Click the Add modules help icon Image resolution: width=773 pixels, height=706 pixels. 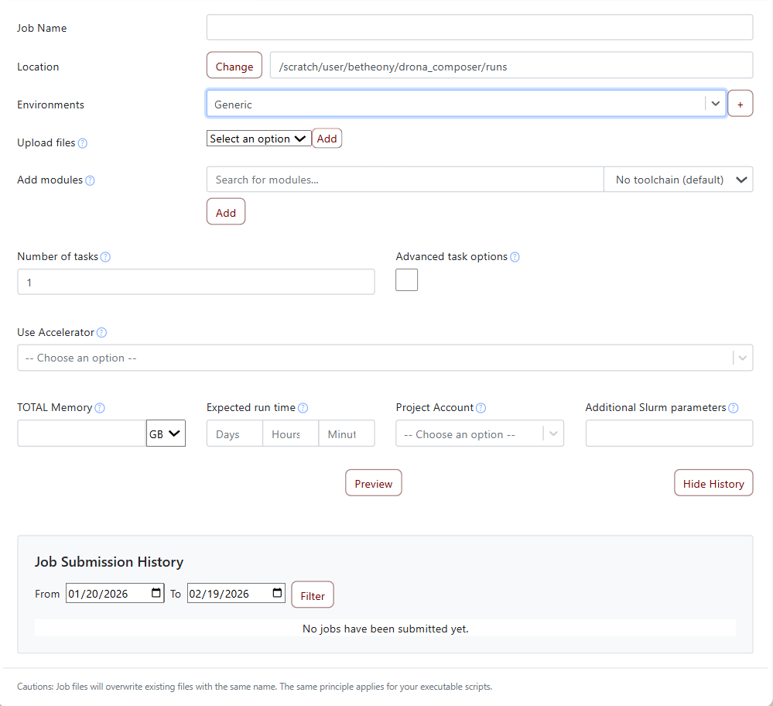coord(91,180)
